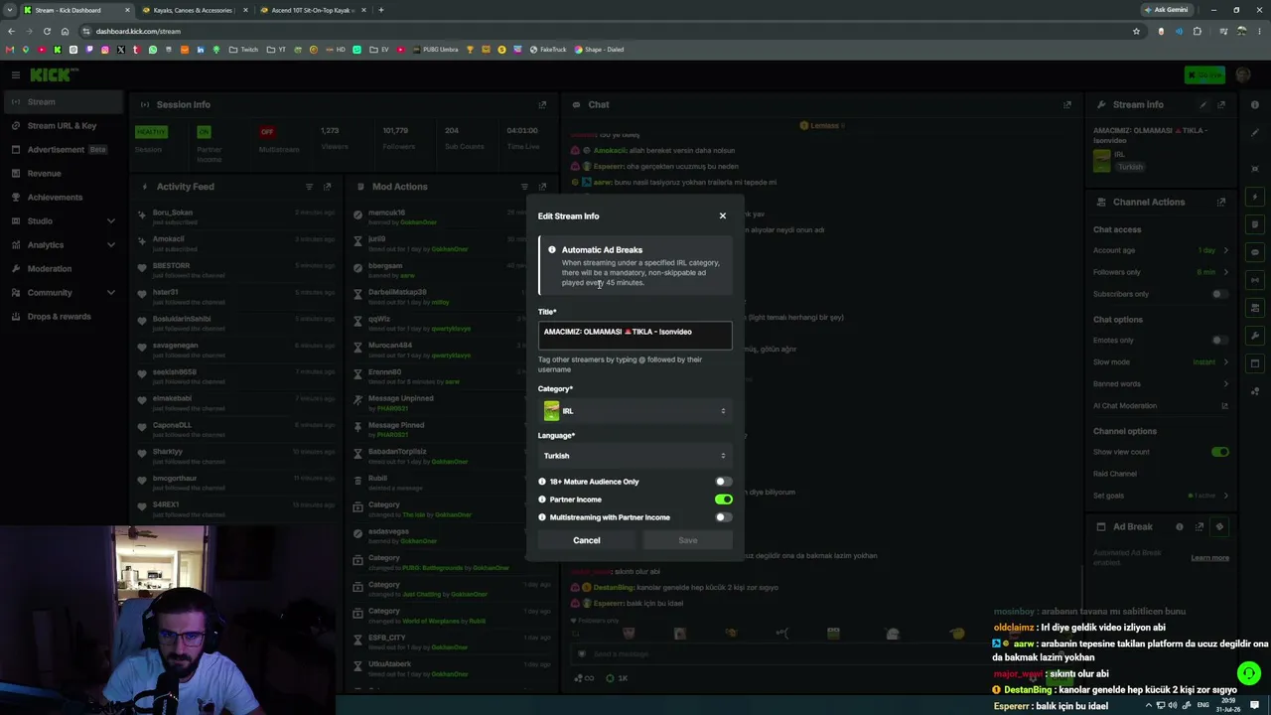Open the Category dropdown showing IRL
Image resolution: width=1271 pixels, height=715 pixels.
(635, 411)
